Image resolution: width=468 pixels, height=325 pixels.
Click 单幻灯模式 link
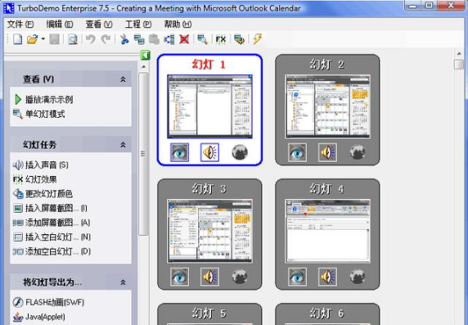point(39,114)
